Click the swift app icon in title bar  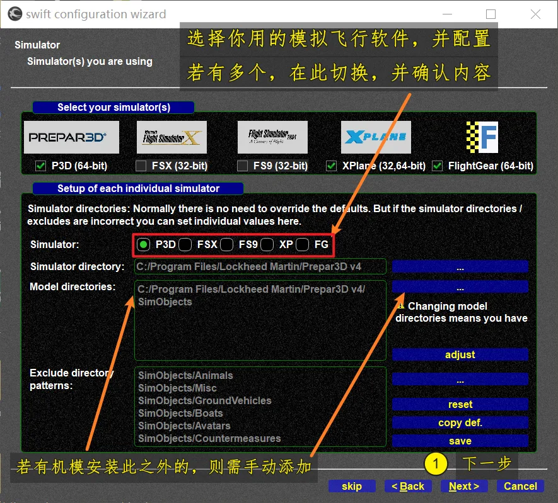(15, 14)
